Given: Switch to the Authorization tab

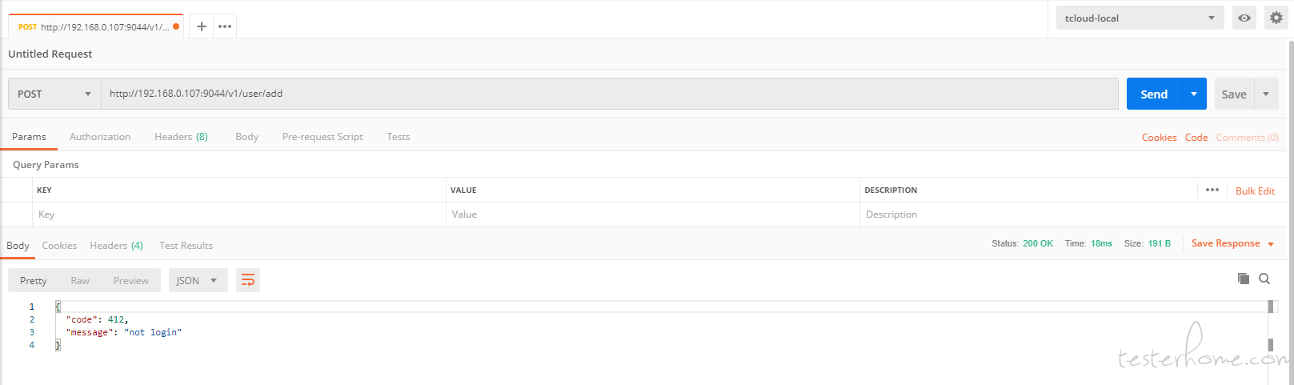Looking at the screenshot, I should (100, 137).
